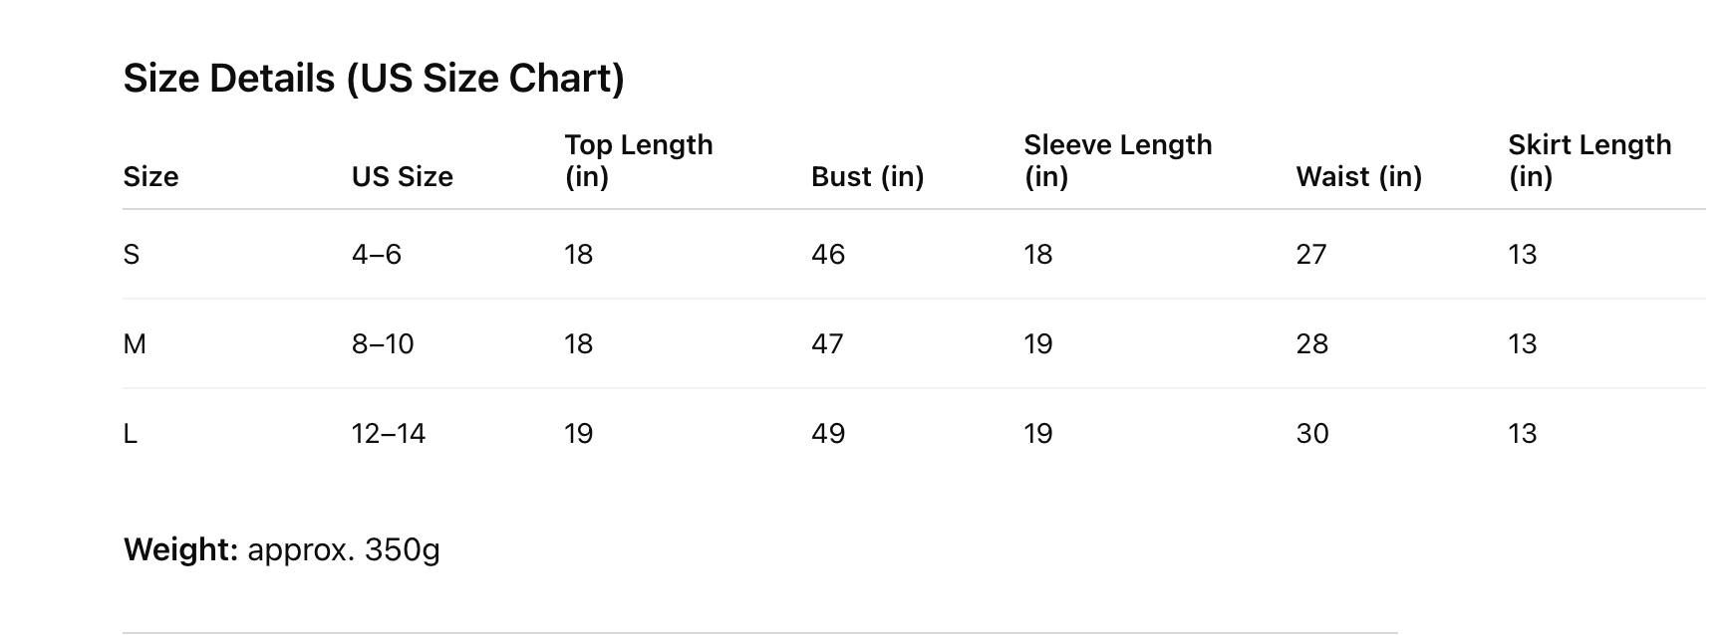Viewport: 1728px width, 635px height.
Task: Select bust value 47 for size M
Action: (828, 344)
